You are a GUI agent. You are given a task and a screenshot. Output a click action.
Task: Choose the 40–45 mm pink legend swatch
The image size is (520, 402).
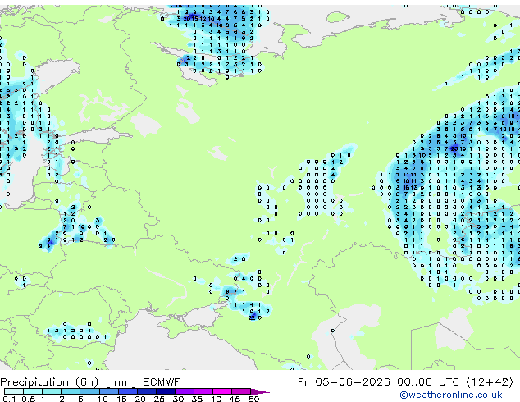221,391
